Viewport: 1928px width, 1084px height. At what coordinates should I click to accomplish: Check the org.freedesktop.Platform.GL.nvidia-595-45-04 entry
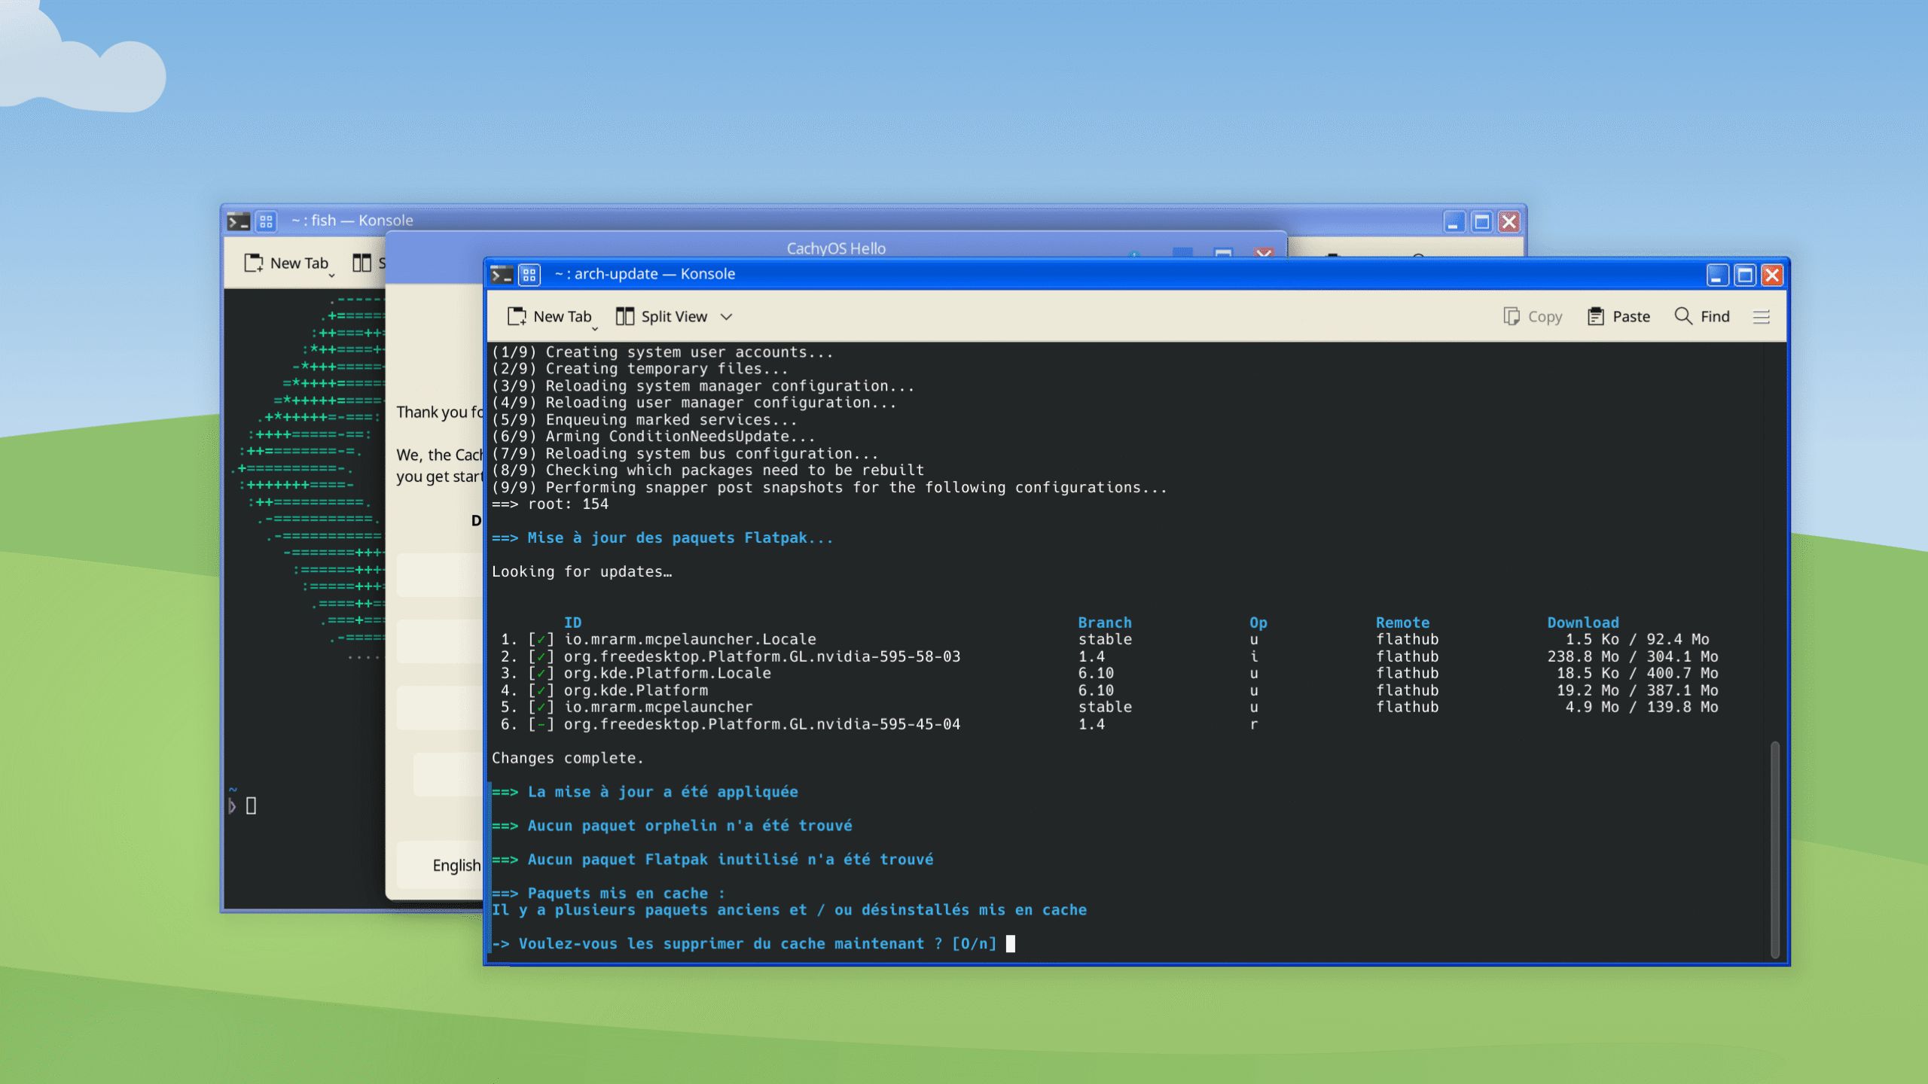[542, 723]
